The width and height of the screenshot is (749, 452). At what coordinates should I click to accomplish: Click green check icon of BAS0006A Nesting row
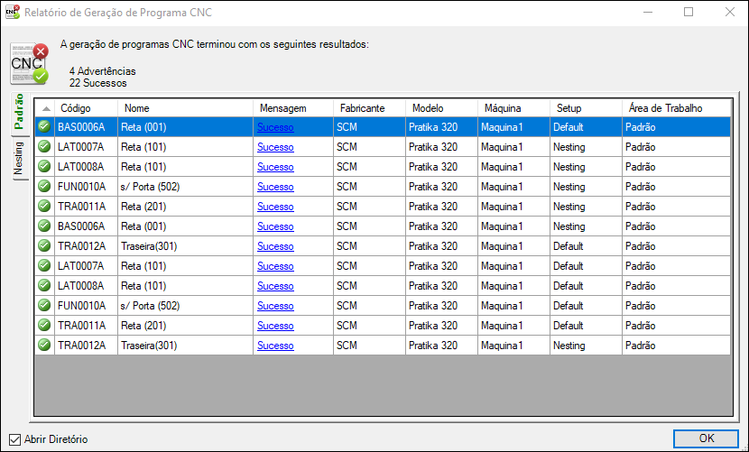(x=44, y=226)
